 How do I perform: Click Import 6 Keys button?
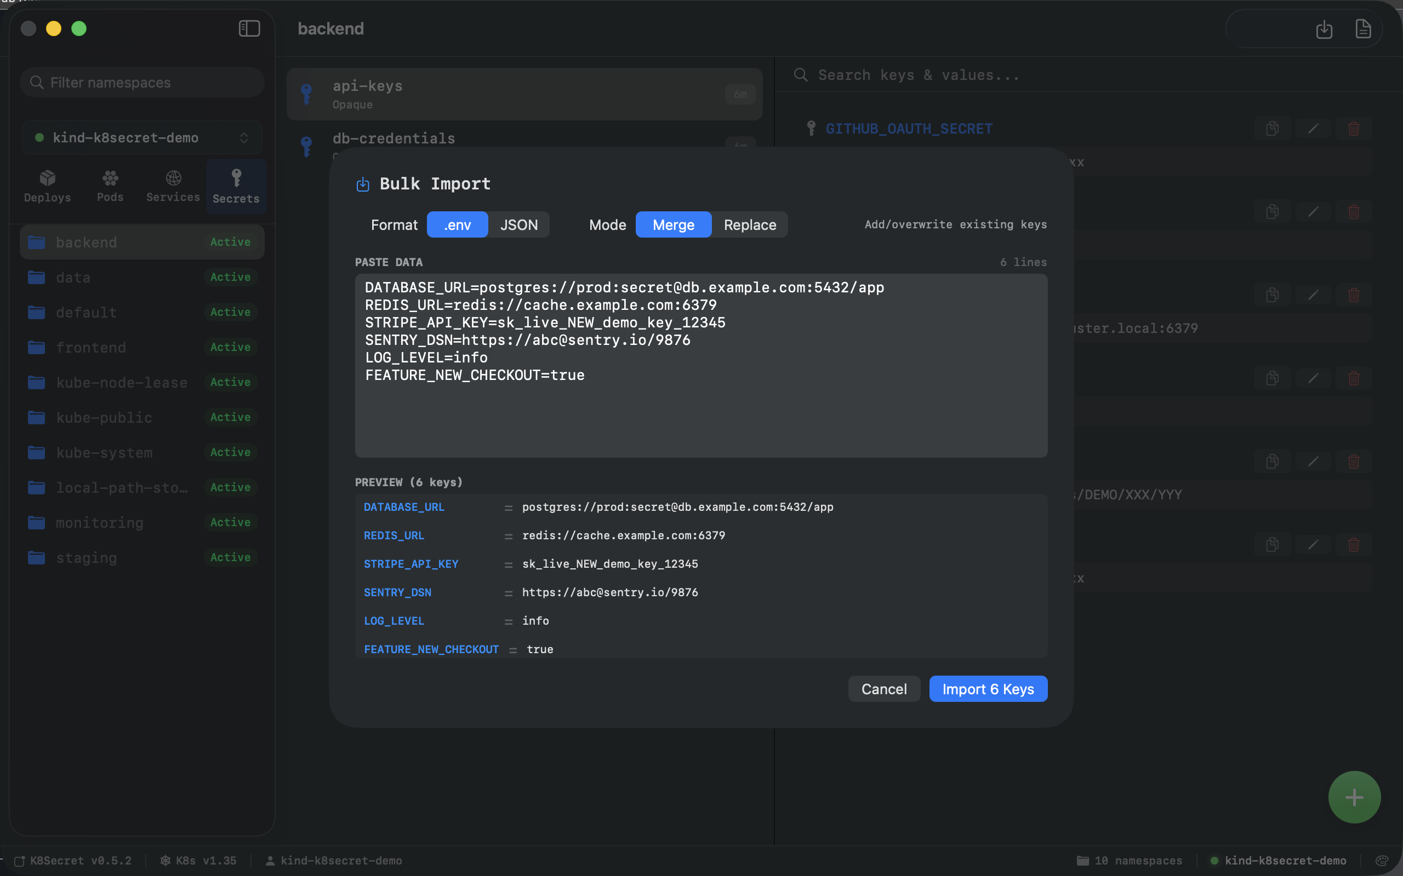988,689
